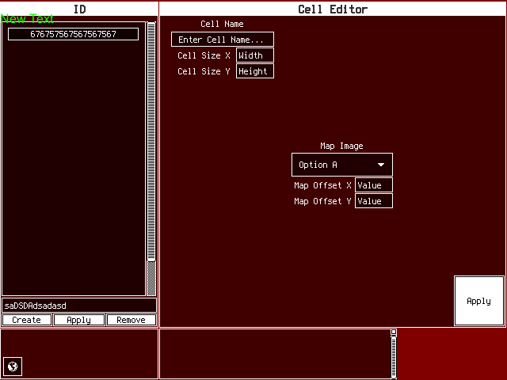Viewport: 507px width, 380px height.
Task: Click the Map Offset Y label
Action: (x=322, y=201)
